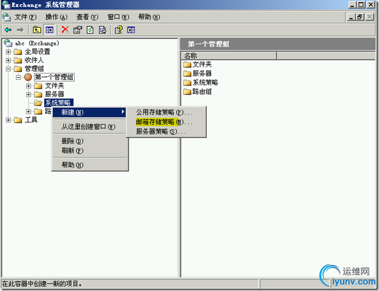Click the MMC console icon left of 文件 menu
Image resolution: width=379 pixels, height=291 pixels.
(6, 17)
